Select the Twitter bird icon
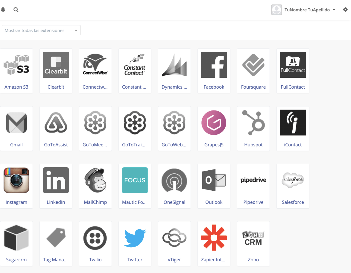The width and height of the screenshot is (351, 273). (135, 238)
